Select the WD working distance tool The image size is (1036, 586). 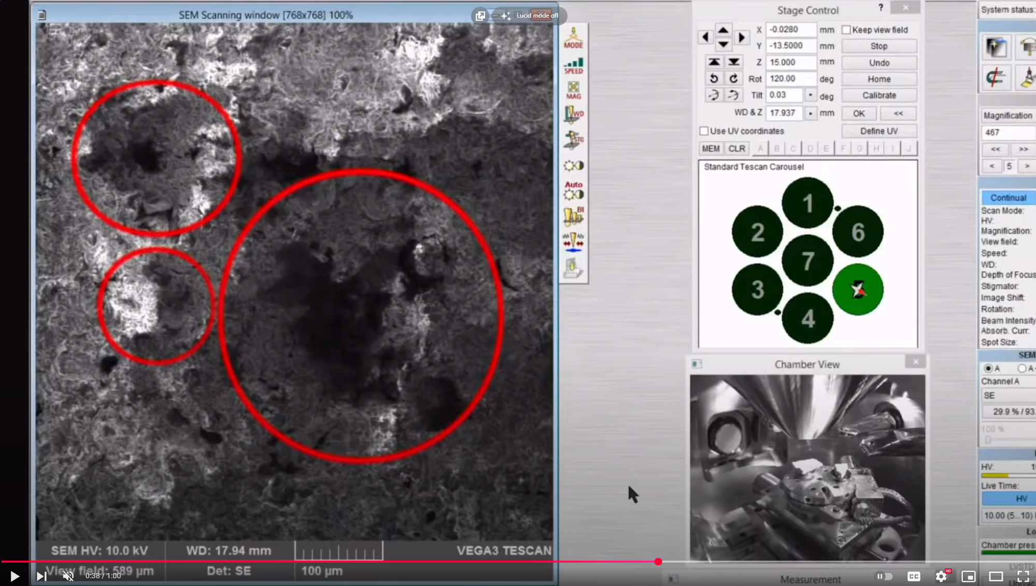pyautogui.click(x=573, y=115)
